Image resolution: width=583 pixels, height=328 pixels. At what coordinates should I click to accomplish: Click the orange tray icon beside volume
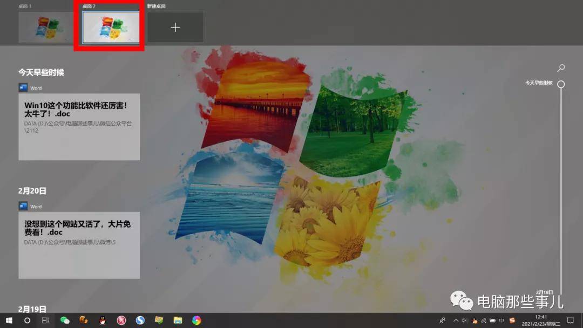[474, 320]
